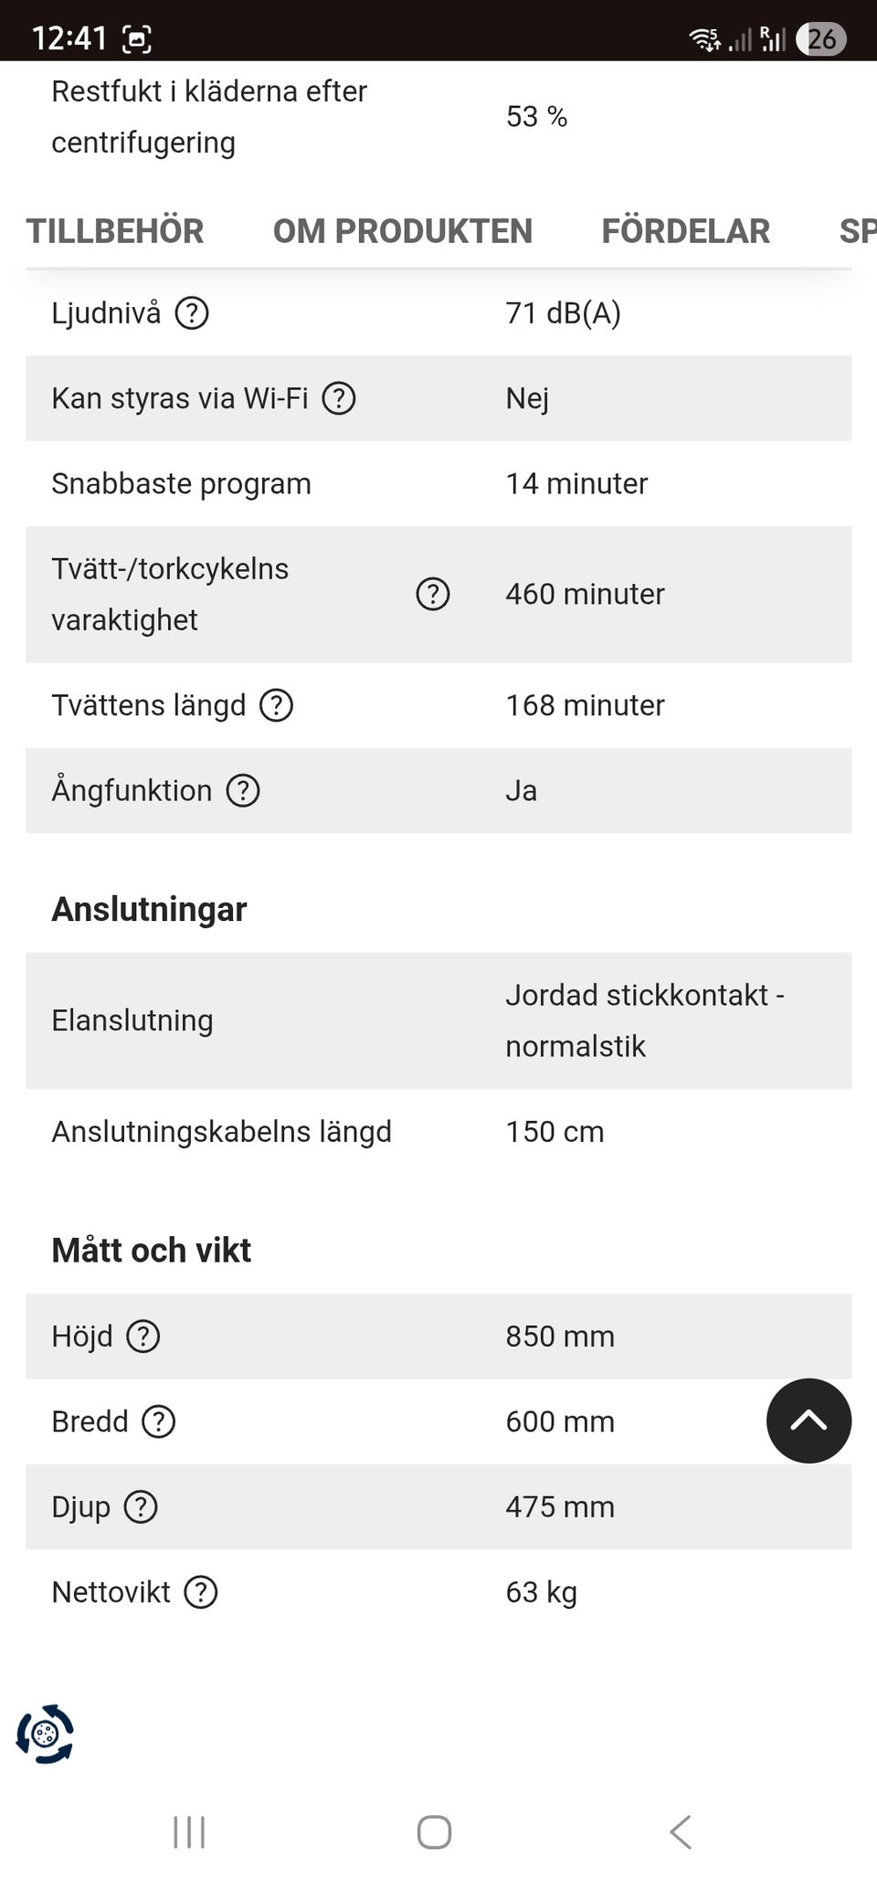Tap the help icon next to Ljudnivå
This screenshot has height=1881, width=877.
[x=192, y=313]
